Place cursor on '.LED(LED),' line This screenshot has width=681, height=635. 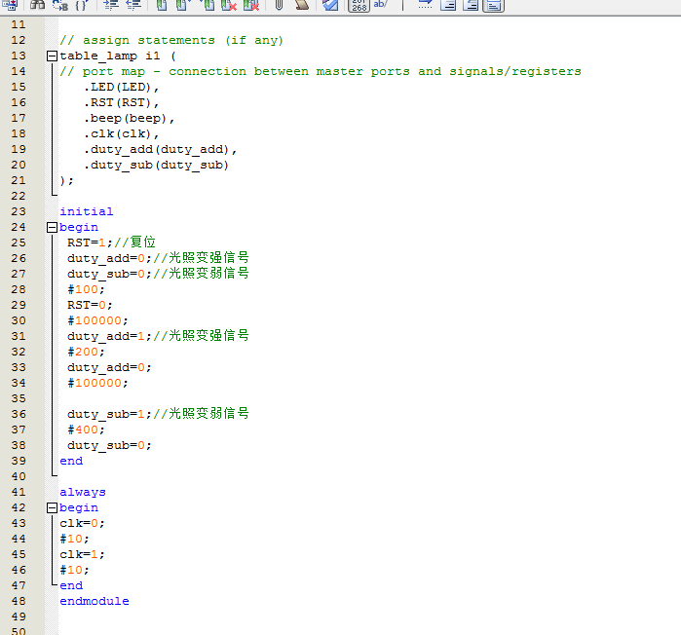[x=121, y=88]
